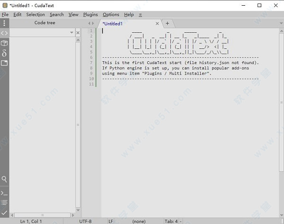The height and width of the screenshot is (224, 284).
Task: Change line endings via LF status field
Action: click(x=111, y=221)
